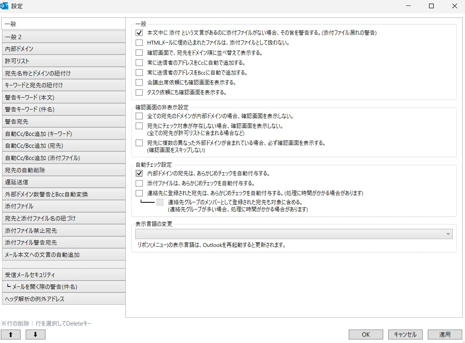
Task: Check 添付ファイルは、あらかじめチェックを自動付与
Action: 139,183
